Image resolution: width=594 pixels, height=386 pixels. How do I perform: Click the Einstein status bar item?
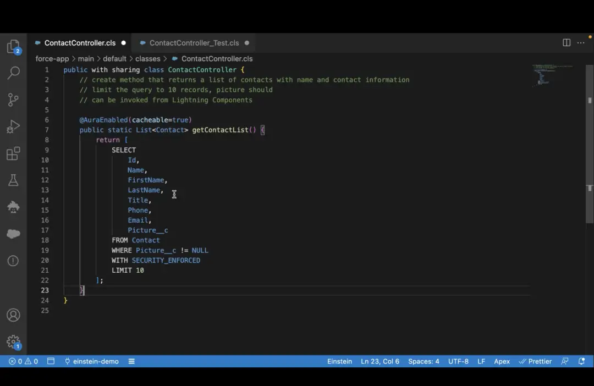(x=339, y=361)
